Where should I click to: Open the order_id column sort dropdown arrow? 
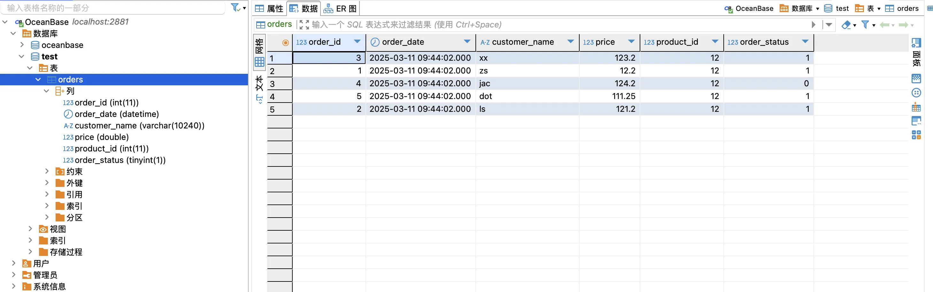(357, 42)
